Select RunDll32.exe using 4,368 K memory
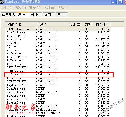This screenshot has height=117, width=126. coord(58,57)
